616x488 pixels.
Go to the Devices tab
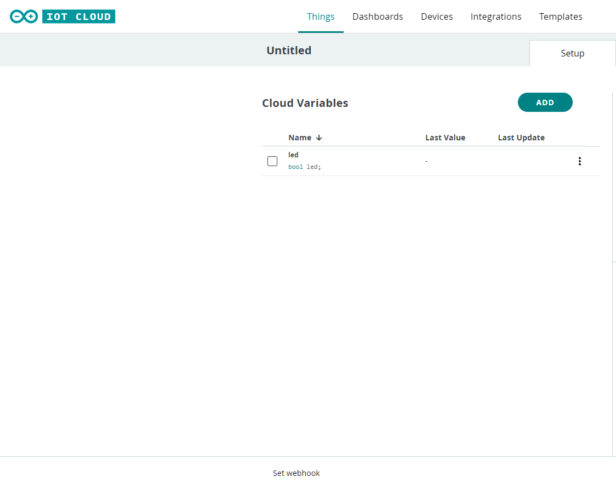click(x=437, y=16)
